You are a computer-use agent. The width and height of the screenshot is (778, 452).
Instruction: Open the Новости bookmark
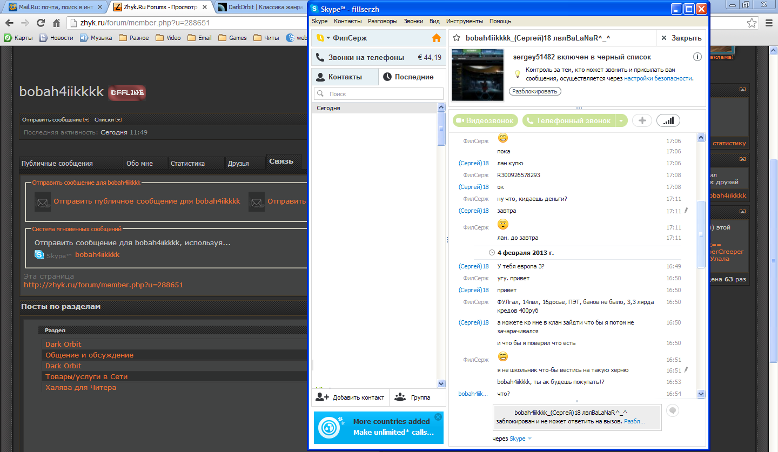(57, 38)
